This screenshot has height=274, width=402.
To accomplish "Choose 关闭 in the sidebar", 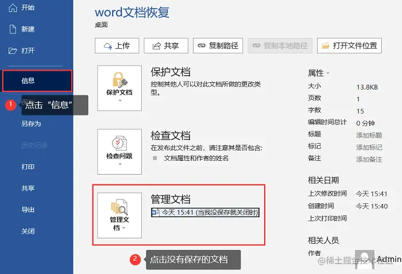I will click(x=28, y=231).
